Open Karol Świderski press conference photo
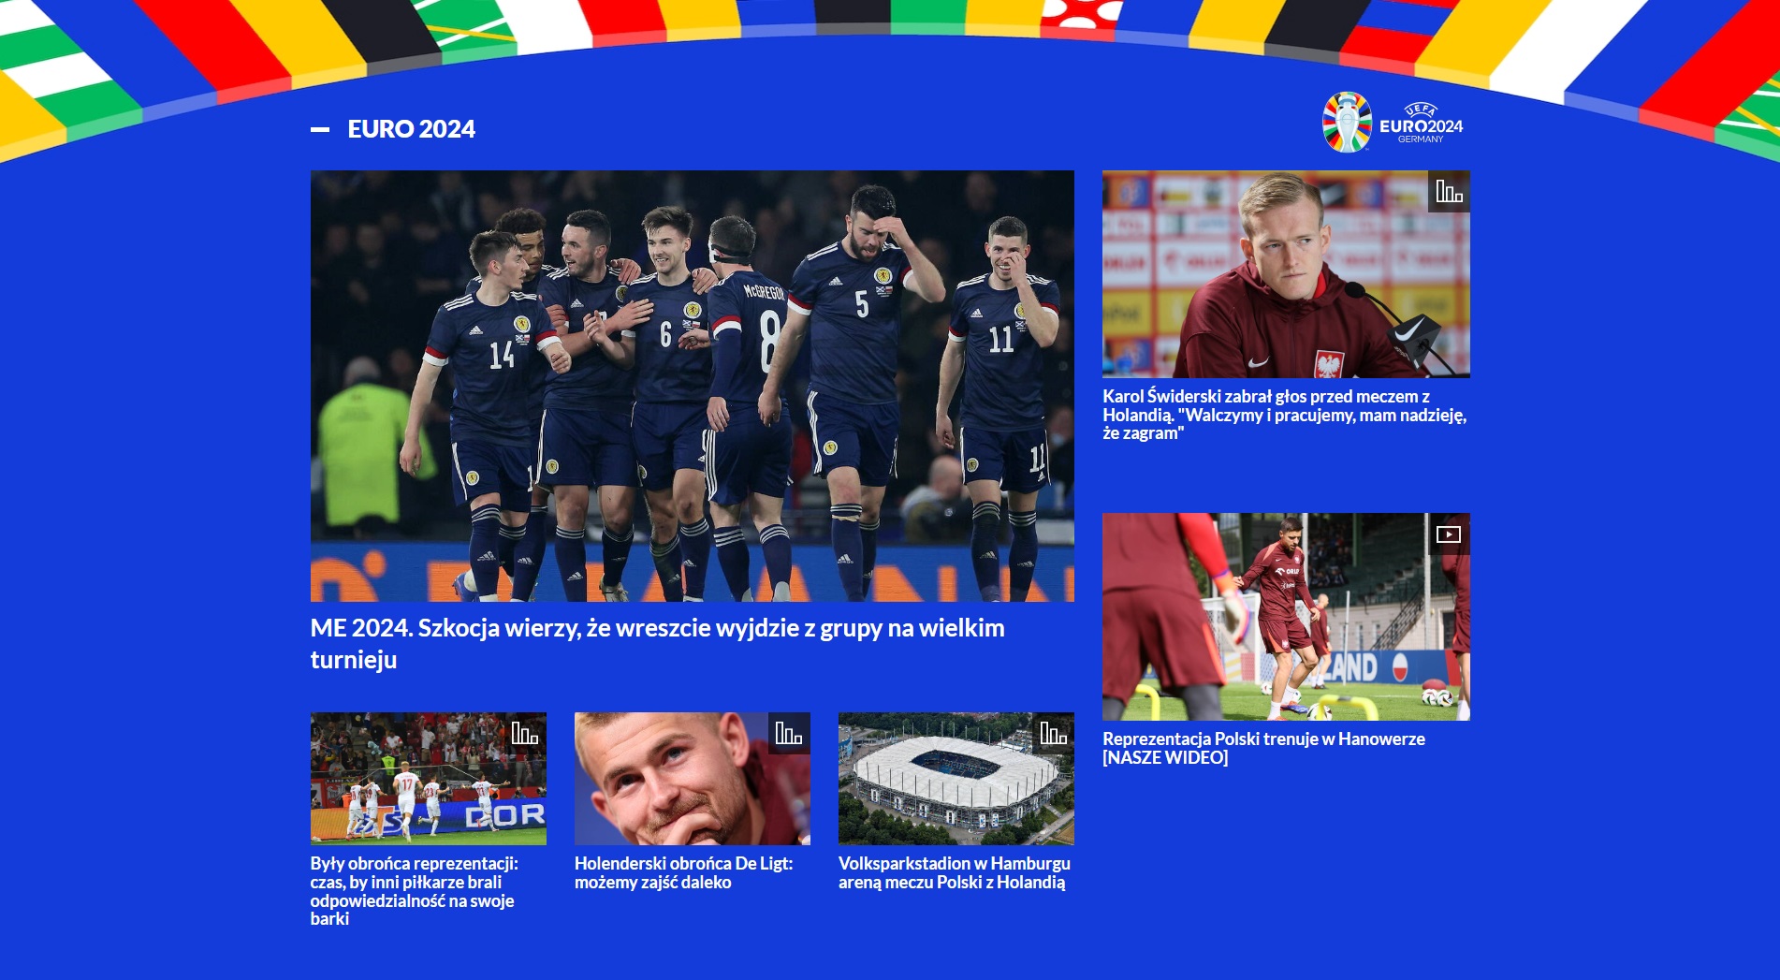The image size is (1780, 980). tap(1286, 274)
